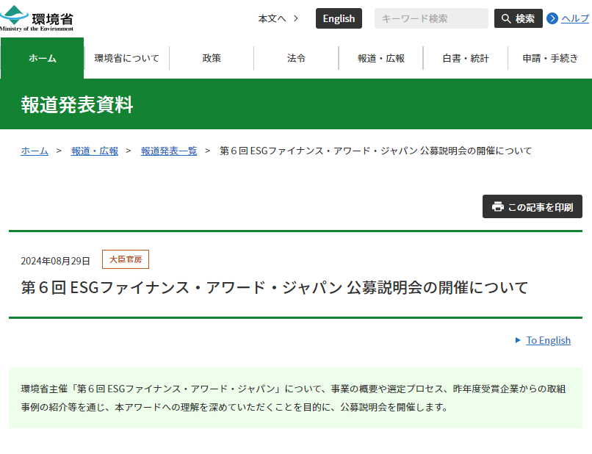Open the 白書・統計 section
Screen dimensions: 592x454
click(464, 57)
